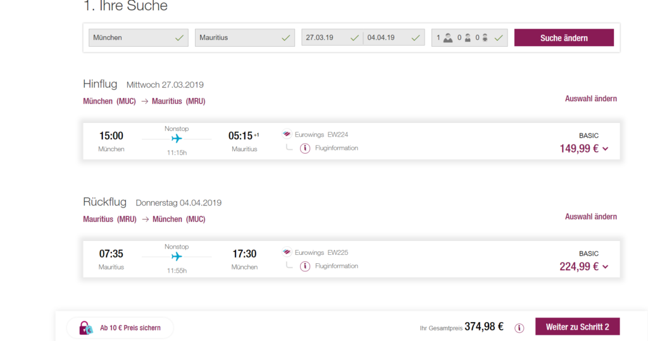Click the München departure field
Viewport: 648px width, 341px height.
tap(139, 38)
